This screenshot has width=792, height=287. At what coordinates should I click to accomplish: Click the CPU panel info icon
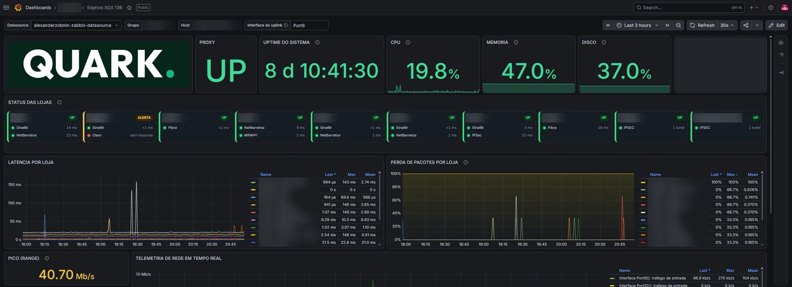[x=408, y=43]
